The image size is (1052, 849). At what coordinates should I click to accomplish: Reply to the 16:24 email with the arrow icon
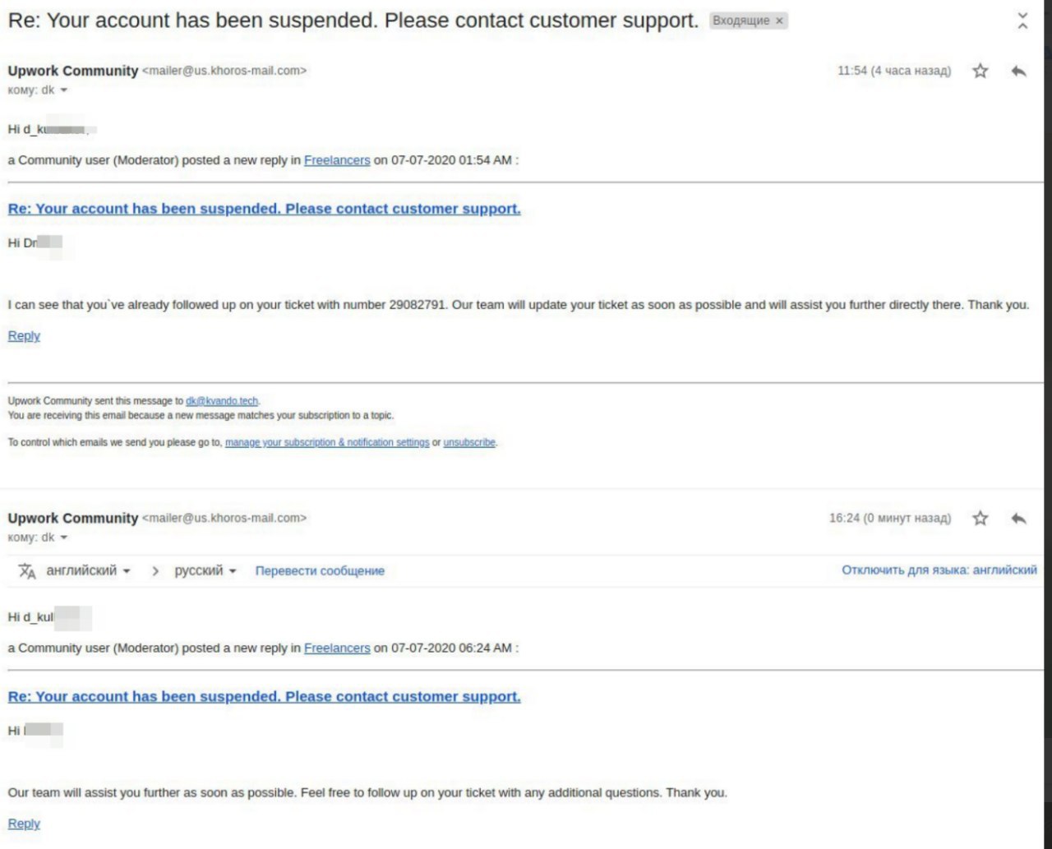pyautogui.click(x=1018, y=518)
